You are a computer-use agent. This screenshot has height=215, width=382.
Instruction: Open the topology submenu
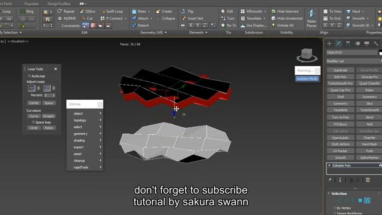(x=85, y=120)
